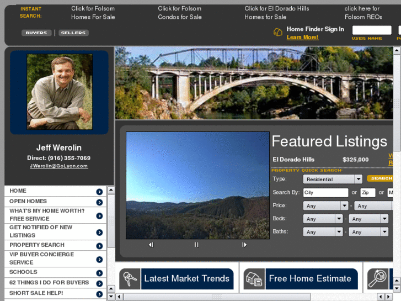Click the SELLERS button

coord(73,33)
